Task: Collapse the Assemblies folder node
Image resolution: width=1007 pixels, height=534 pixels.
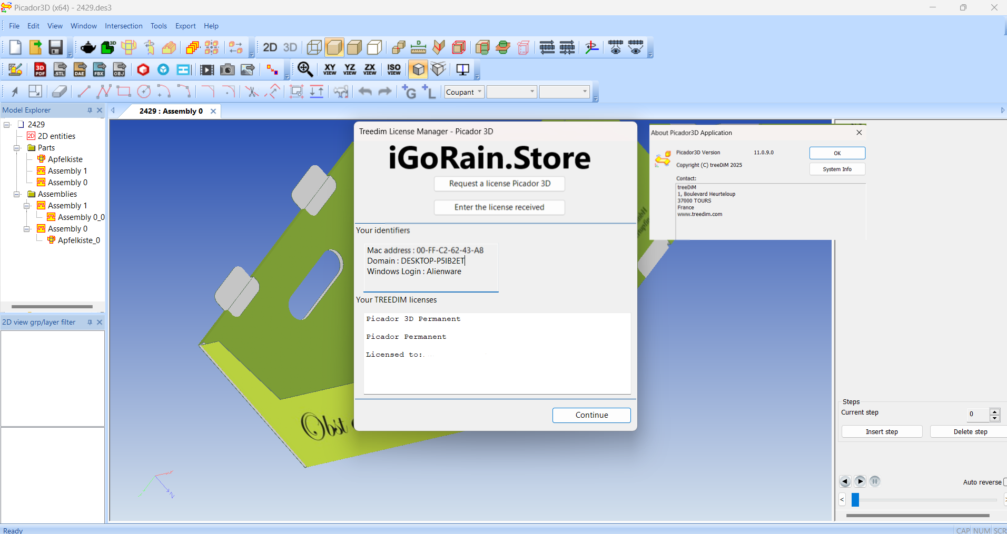Action: [x=17, y=194]
